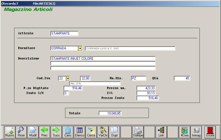The width and height of the screenshot is (221, 140).
Task: Open the Cod.Iva dropdown arrow
Action: (67, 78)
